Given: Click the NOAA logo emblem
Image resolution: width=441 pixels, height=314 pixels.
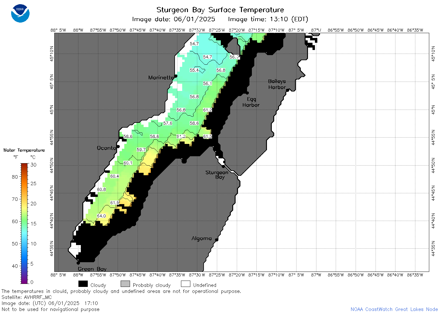Looking at the screenshot, I should point(20,13).
